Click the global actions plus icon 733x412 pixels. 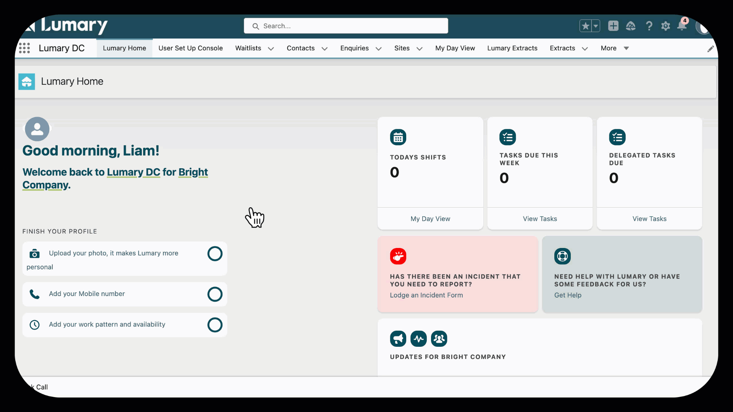613,26
